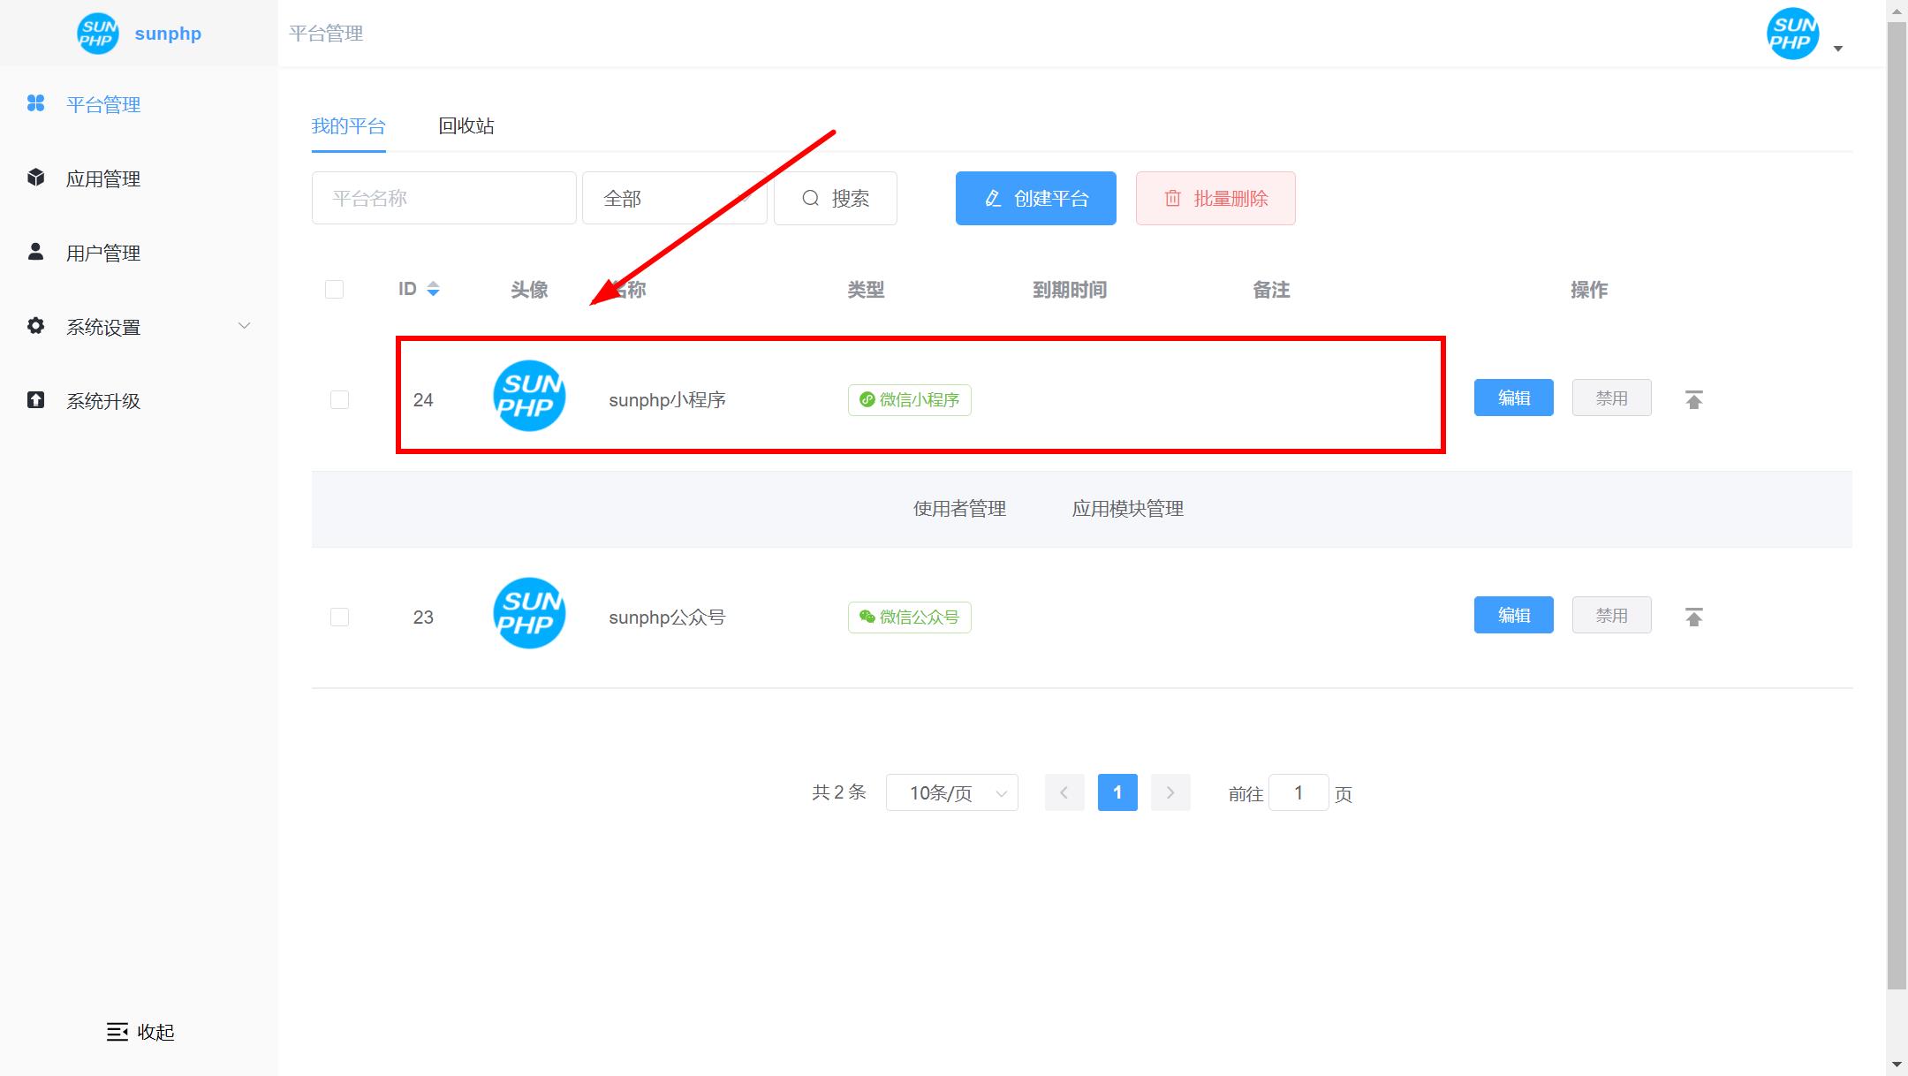Image resolution: width=1908 pixels, height=1076 pixels.
Task: Open 应用管理 cube icon
Action: (35, 178)
